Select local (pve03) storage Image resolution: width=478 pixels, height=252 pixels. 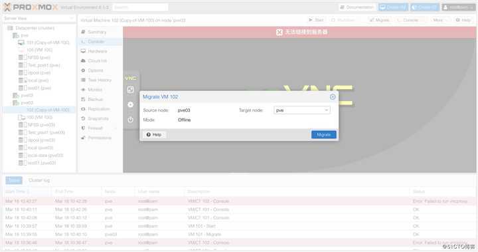click(40, 148)
